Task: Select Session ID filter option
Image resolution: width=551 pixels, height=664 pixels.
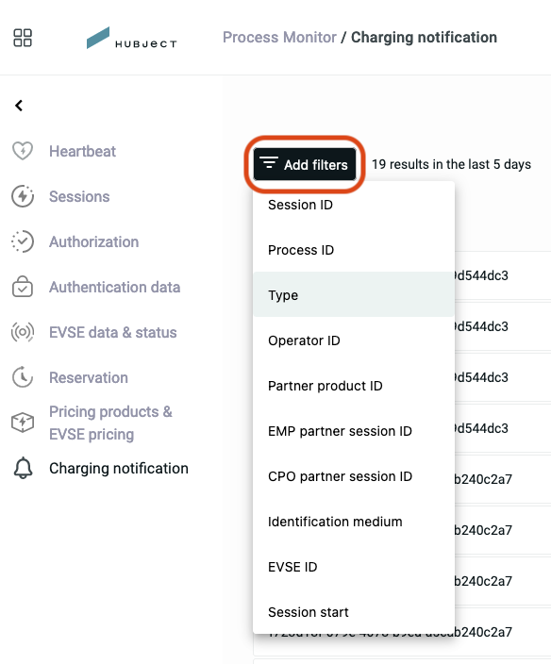Action: pos(354,205)
